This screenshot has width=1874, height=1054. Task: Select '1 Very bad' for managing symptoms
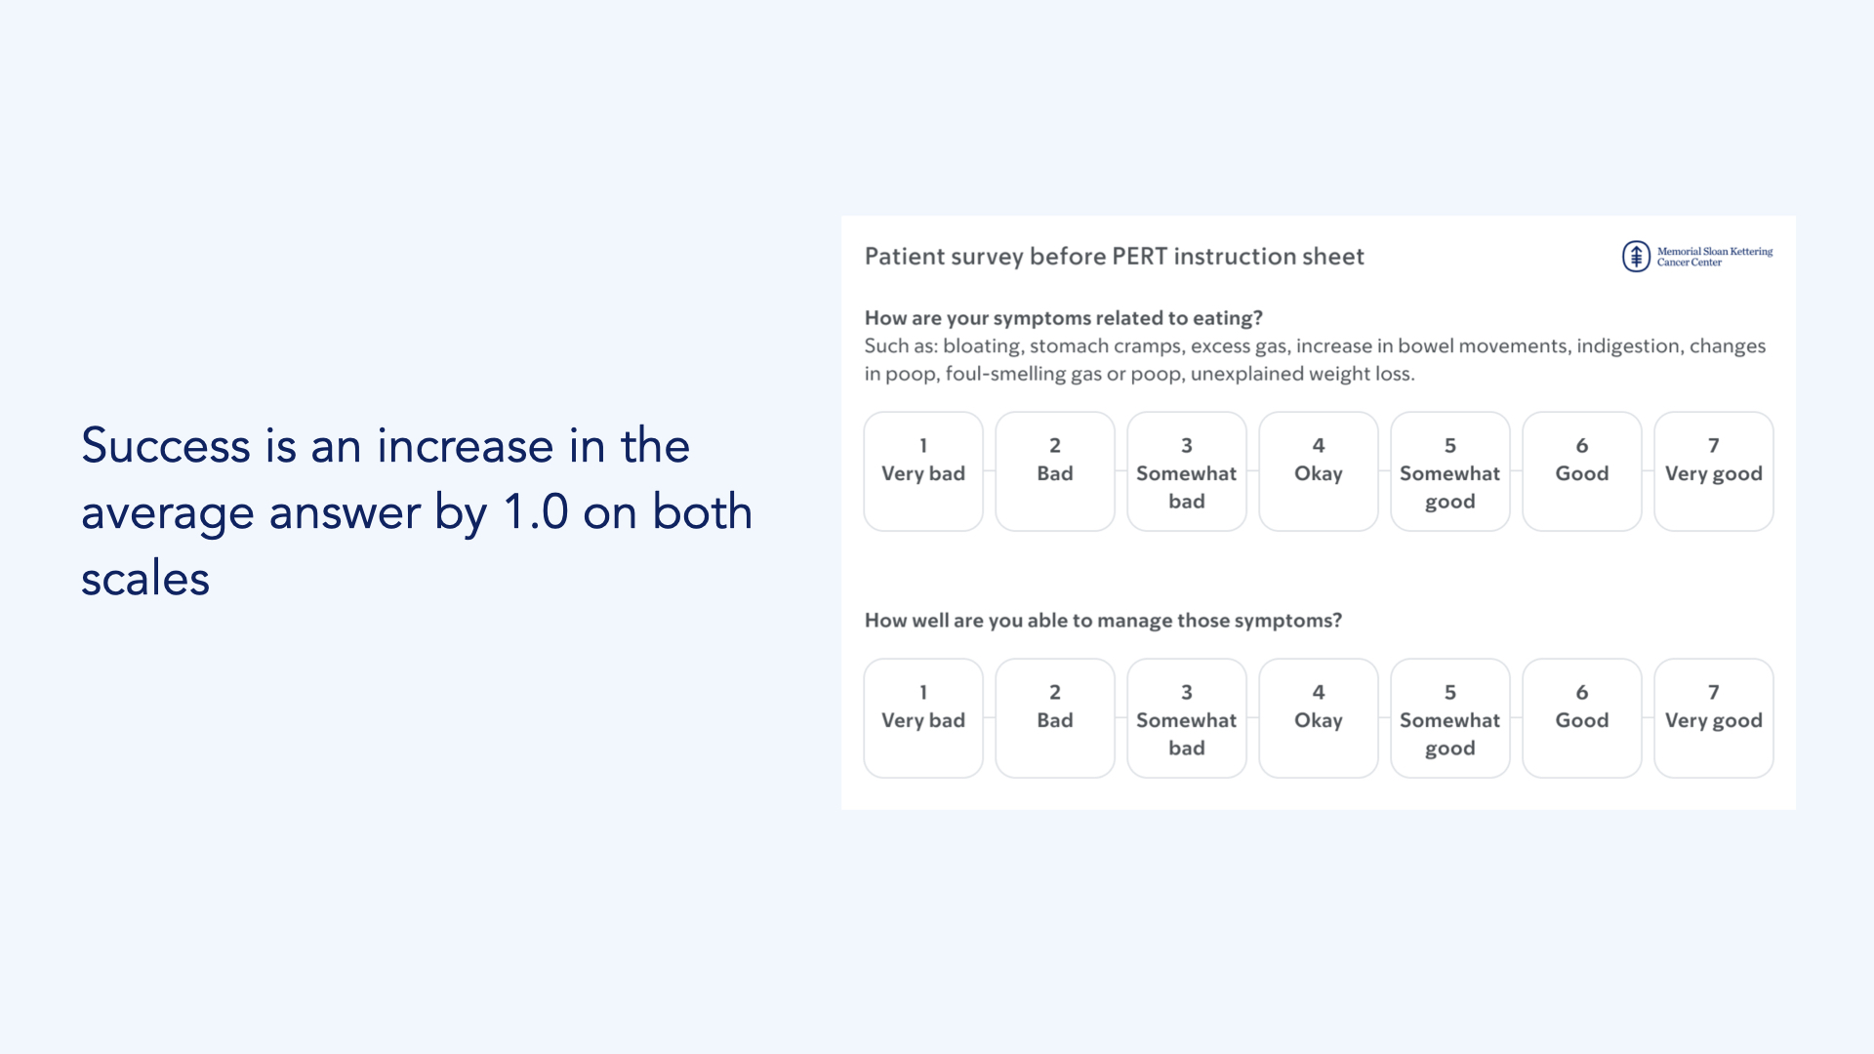click(922, 718)
